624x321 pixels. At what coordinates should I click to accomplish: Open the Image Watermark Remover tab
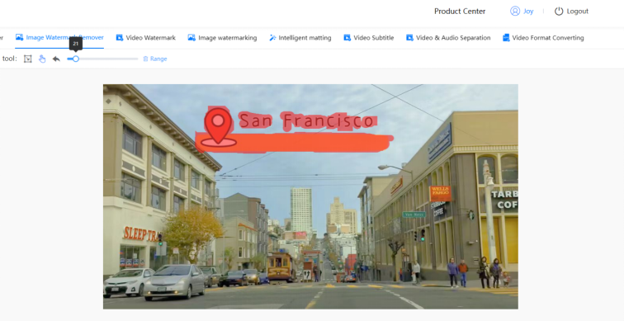[59, 37]
